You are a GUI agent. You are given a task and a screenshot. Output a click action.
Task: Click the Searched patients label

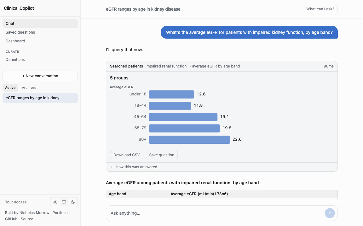click(126, 66)
